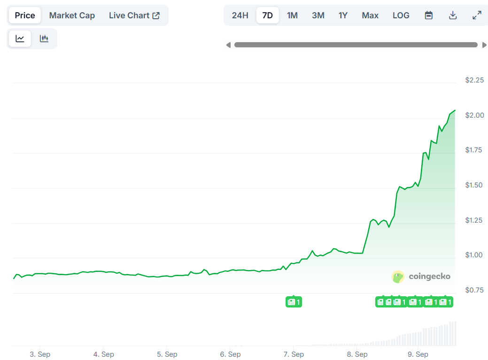Click the 6. Sep date label

point(230,354)
